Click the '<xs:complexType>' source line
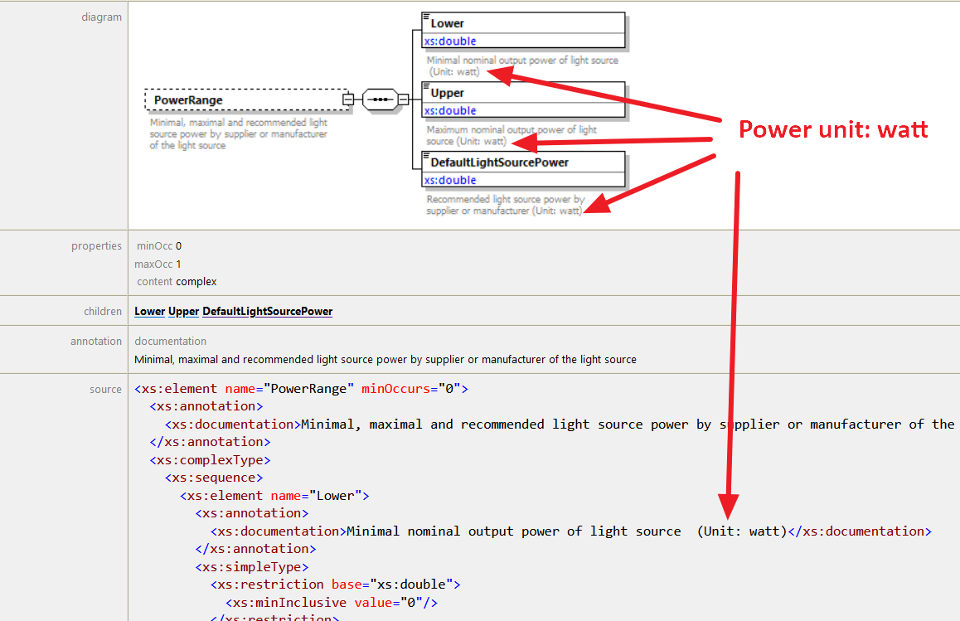Screen dimensions: 960x621 tap(210, 460)
